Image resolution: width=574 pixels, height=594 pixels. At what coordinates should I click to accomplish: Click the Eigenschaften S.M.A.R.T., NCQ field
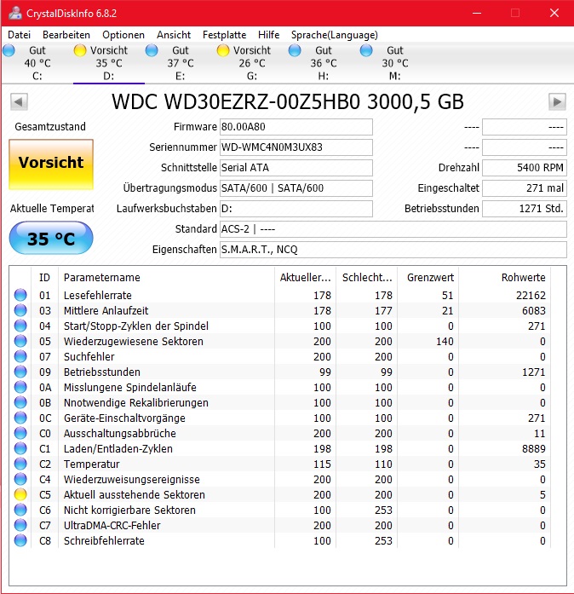click(x=393, y=250)
